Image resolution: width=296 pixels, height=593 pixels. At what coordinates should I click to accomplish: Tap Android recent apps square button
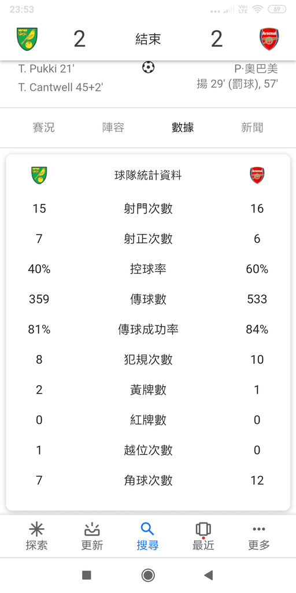(x=87, y=575)
